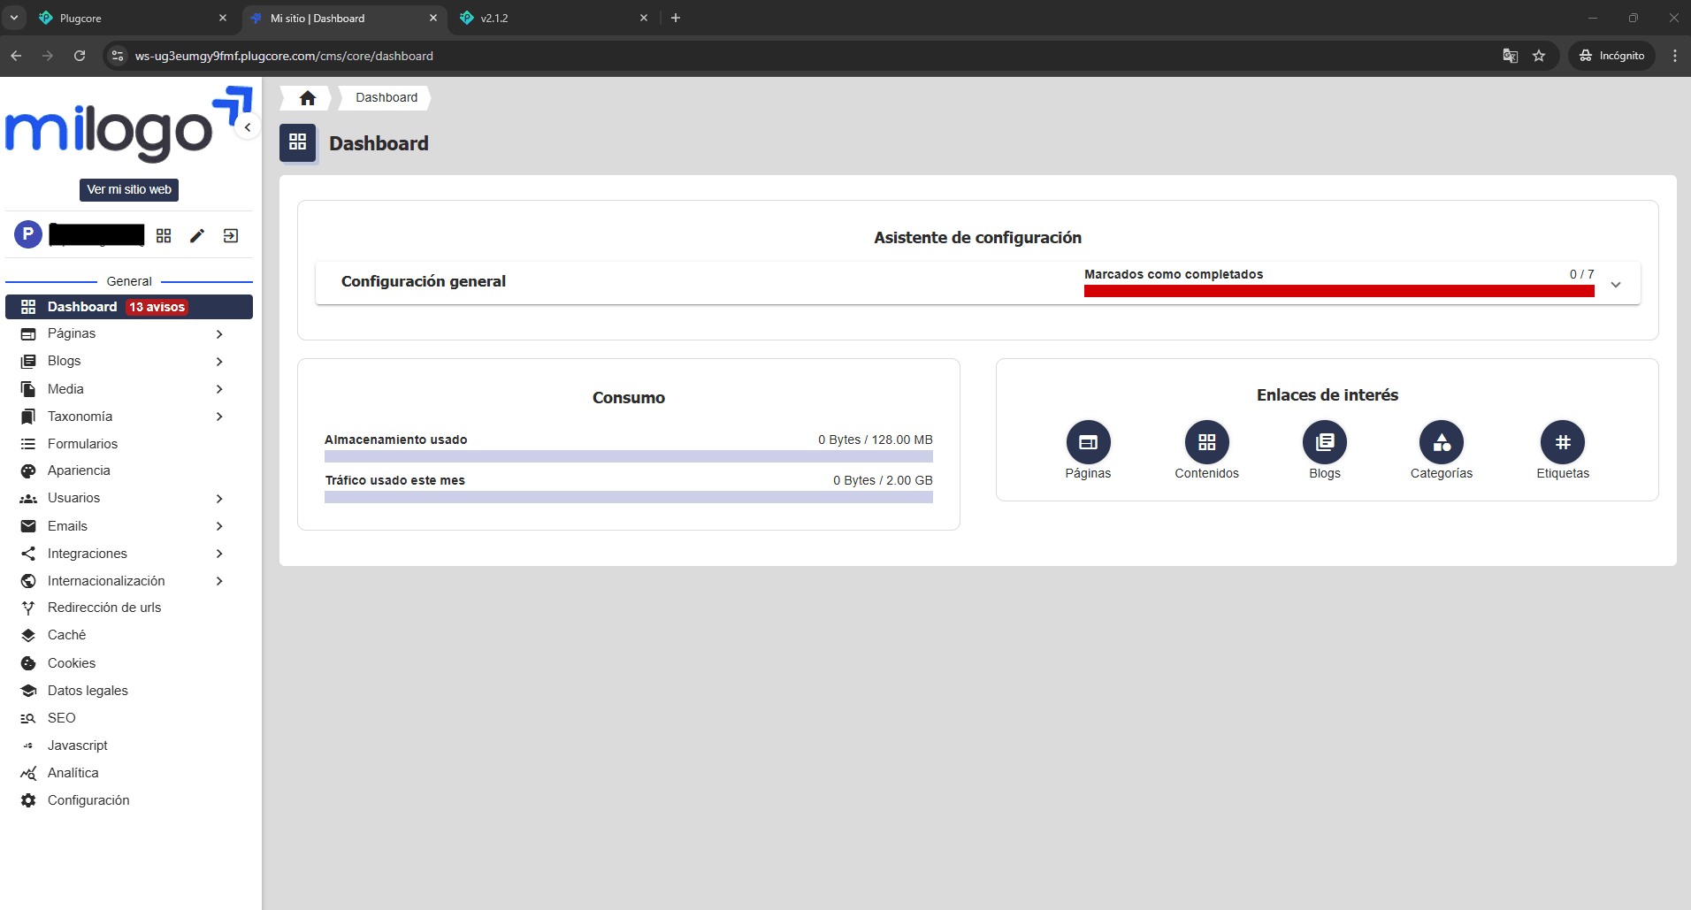This screenshot has height=910, width=1691.
Task: Reload the page
Action: point(80,56)
